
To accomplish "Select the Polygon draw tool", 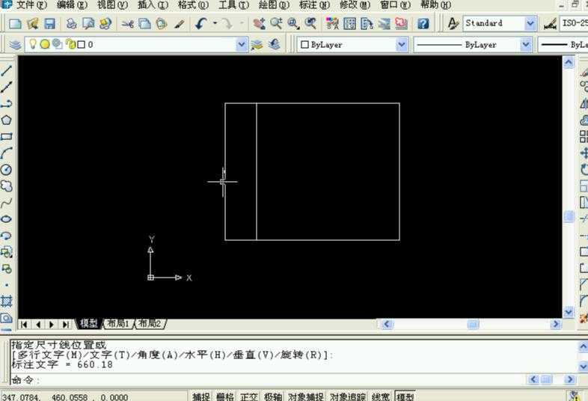I will click(x=7, y=120).
